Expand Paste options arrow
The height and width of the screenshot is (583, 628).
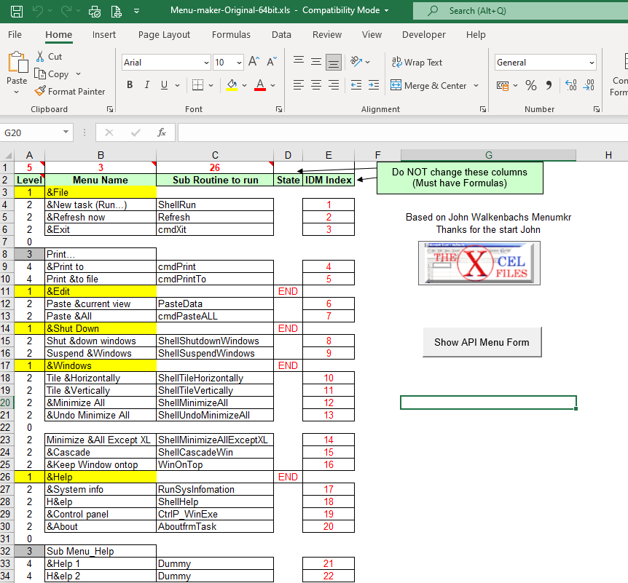17,92
